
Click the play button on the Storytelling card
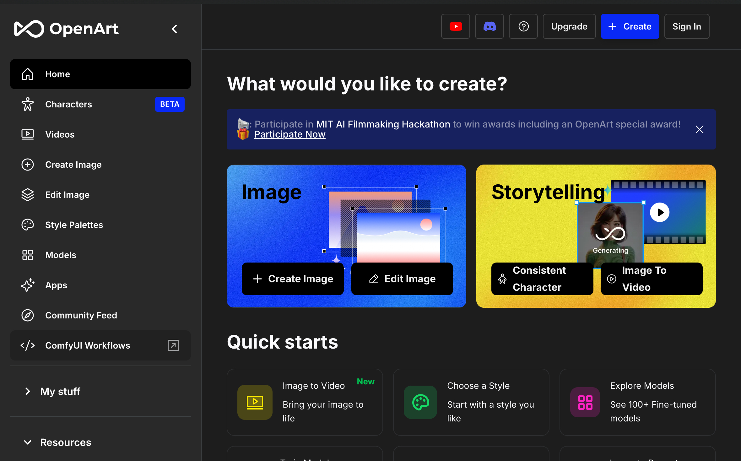tap(660, 213)
